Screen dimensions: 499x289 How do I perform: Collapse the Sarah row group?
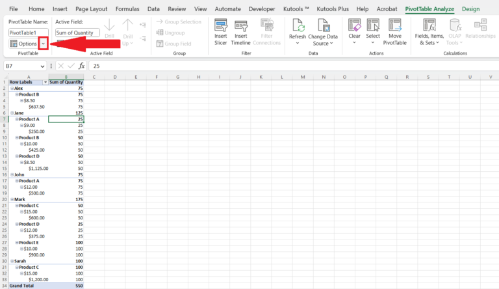pyautogui.click(x=12, y=261)
